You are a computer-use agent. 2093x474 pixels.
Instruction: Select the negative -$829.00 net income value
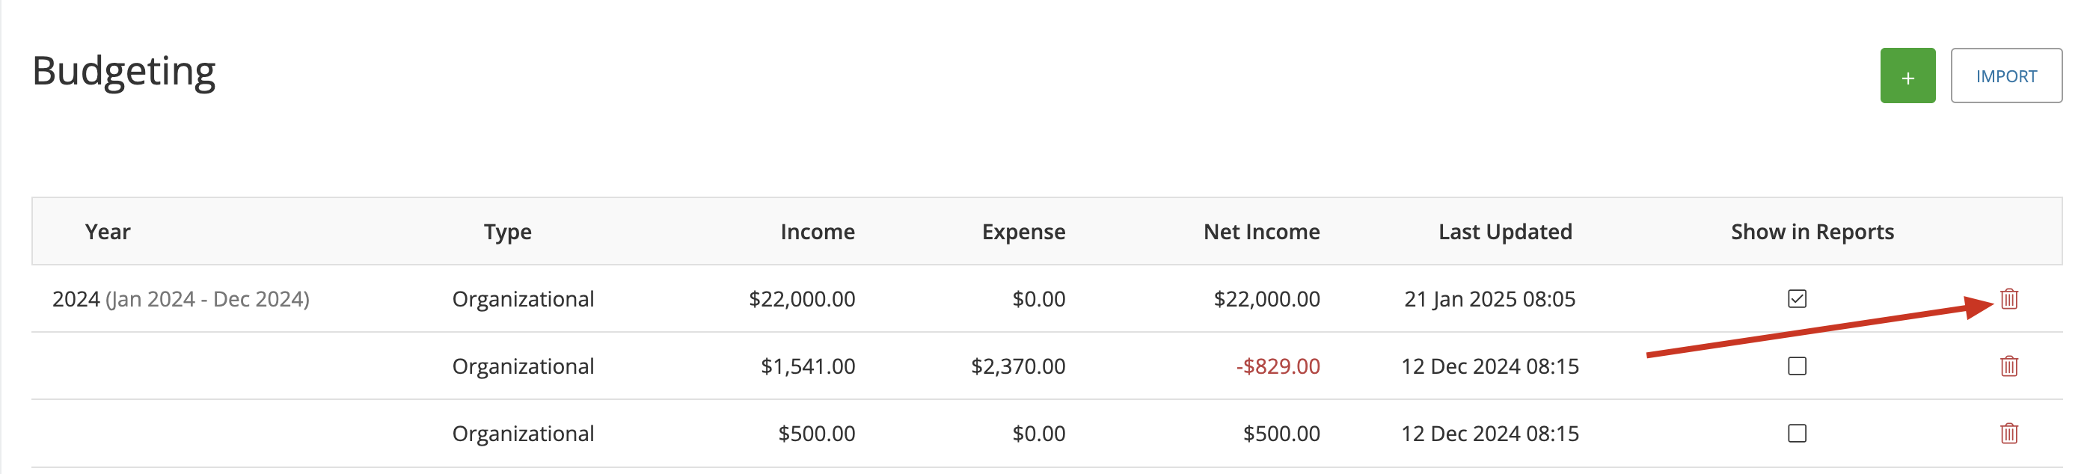[x=1277, y=366]
